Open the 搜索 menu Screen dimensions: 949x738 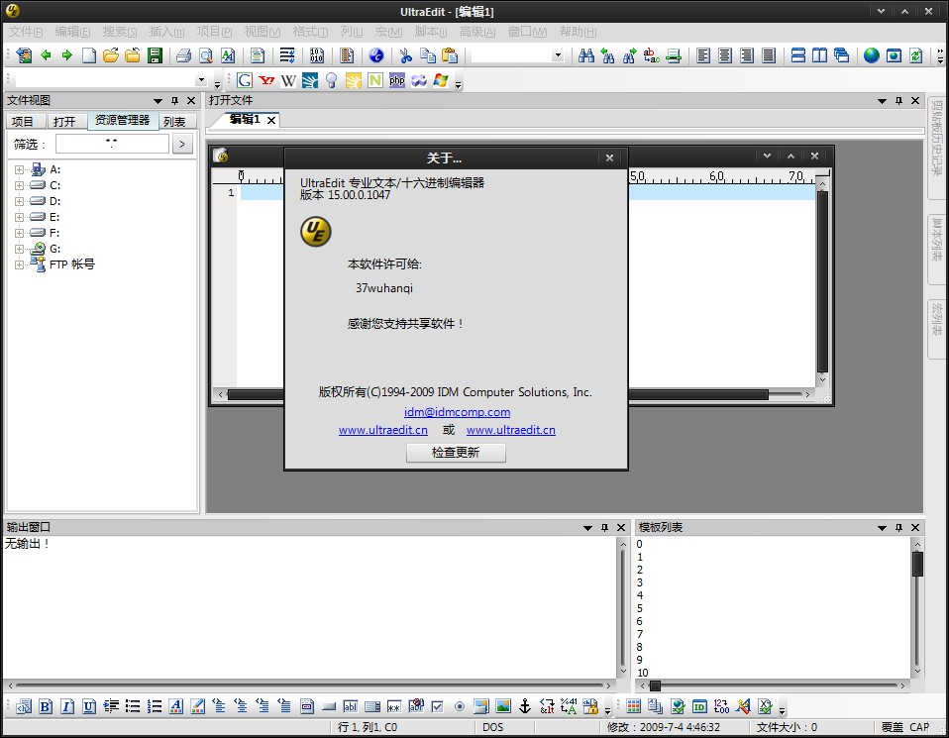point(120,32)
